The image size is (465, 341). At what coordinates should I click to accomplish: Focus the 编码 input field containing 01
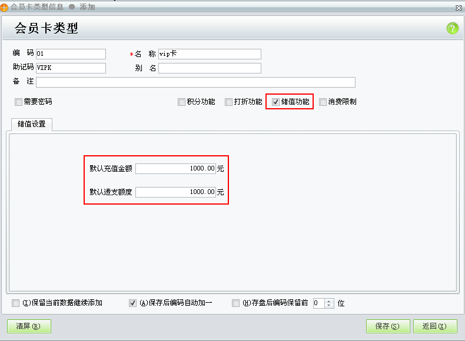(x=71, y=54)
